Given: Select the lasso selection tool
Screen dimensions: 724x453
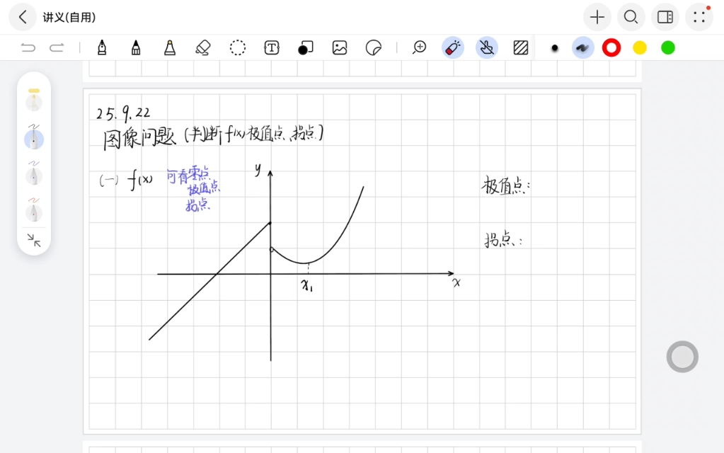Looking at the screenshot, I should click(238, 47).
